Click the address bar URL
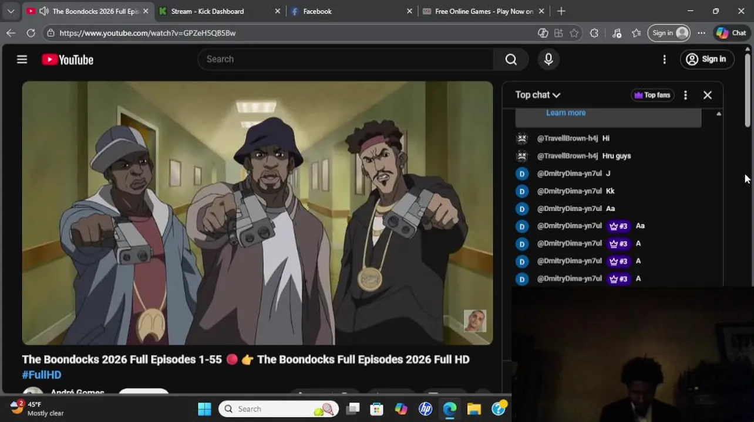The width and height of the screenshot is (754, 422). [147, 33]
